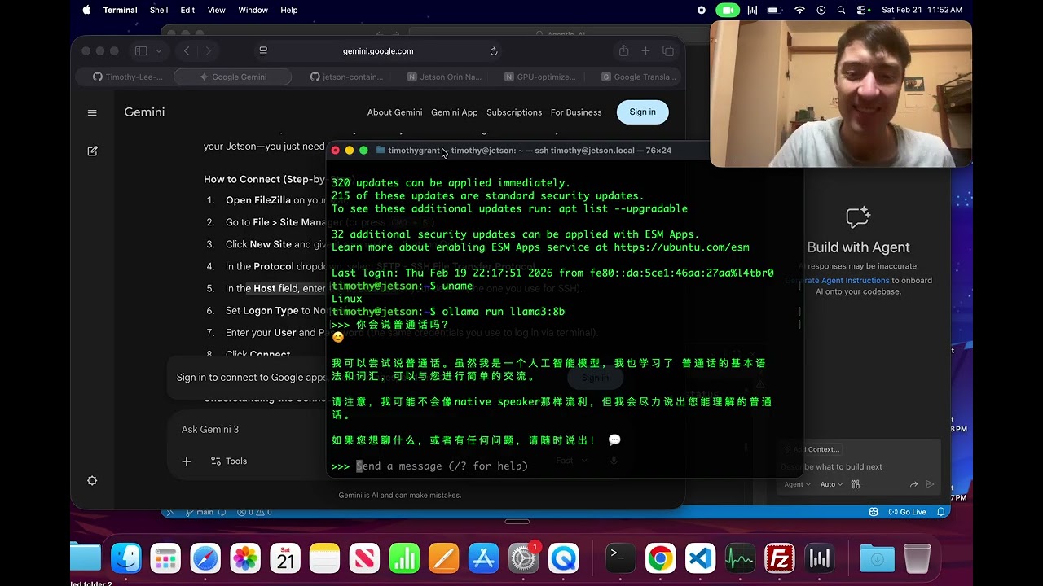The height and width of the screenshot is (586, 1043).
Task: Go back in Safari history
Action: (187, 51)
